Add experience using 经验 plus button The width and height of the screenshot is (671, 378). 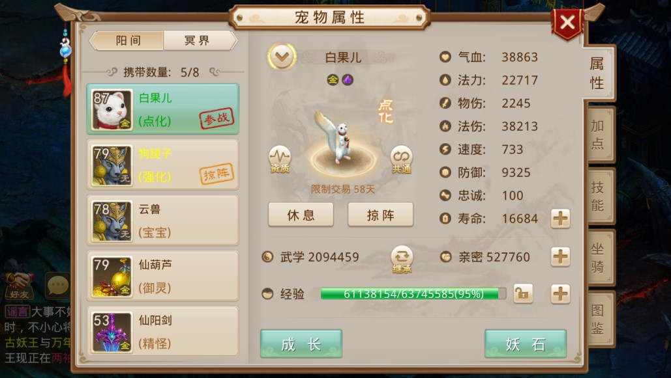pos(560,294)
